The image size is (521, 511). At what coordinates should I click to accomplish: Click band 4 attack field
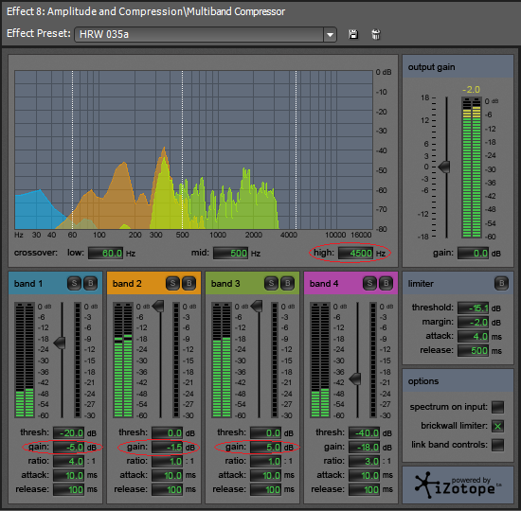pyautogui.click(x=364, y=475)
